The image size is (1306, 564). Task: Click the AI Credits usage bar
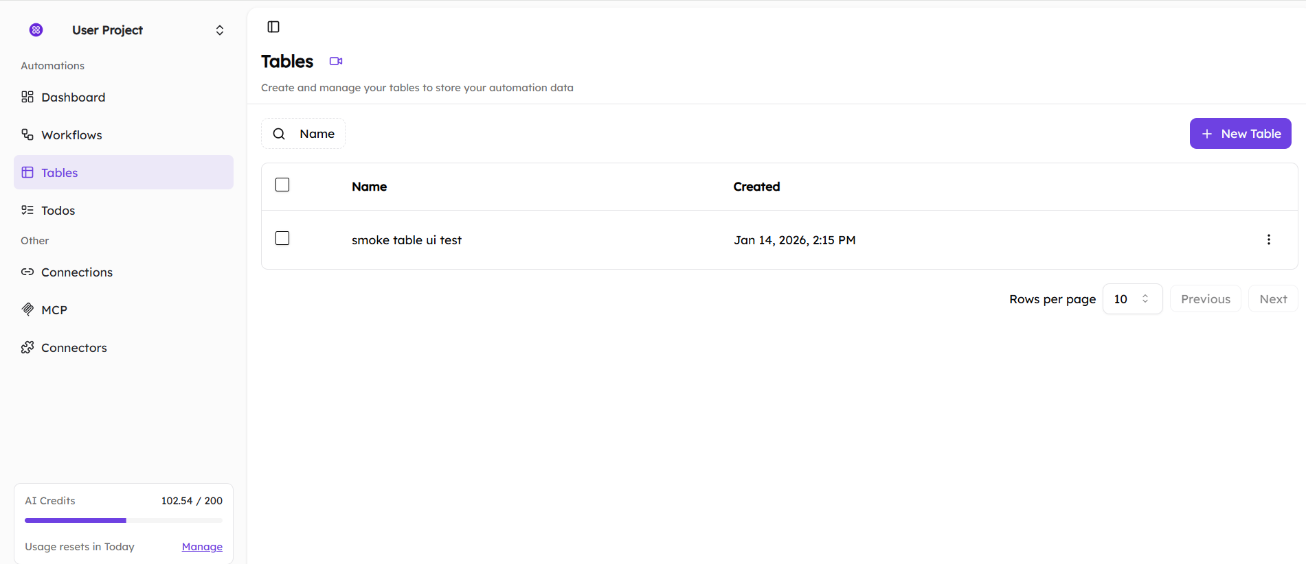click(124, 520)
